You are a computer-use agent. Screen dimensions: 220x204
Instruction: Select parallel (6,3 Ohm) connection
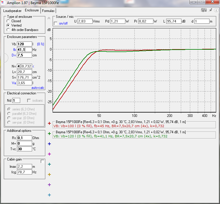(9, 114)
